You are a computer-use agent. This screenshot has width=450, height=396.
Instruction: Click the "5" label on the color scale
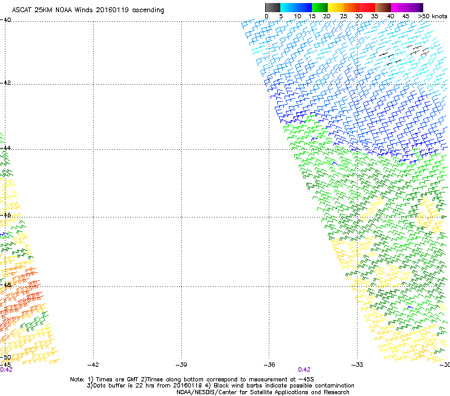point(281,16)
